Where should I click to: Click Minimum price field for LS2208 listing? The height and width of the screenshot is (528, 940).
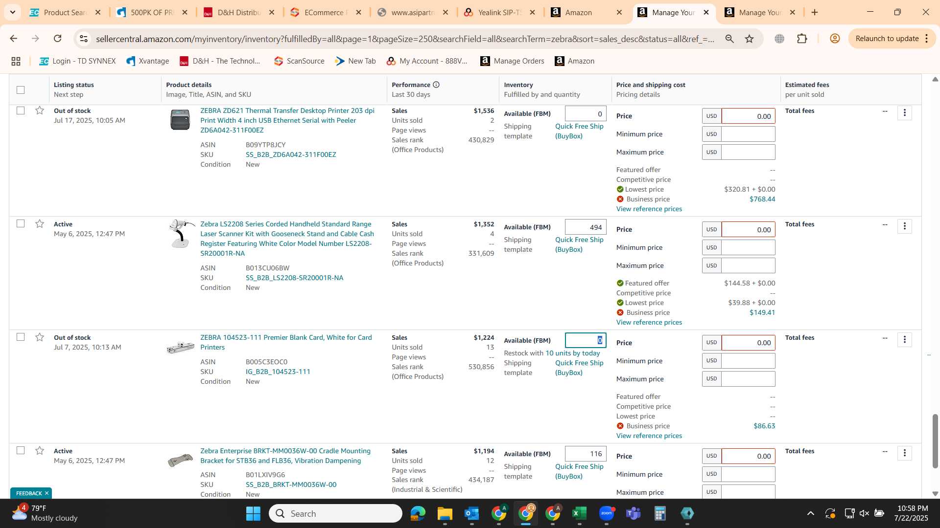pyautogui.click(x=748, y=247)
